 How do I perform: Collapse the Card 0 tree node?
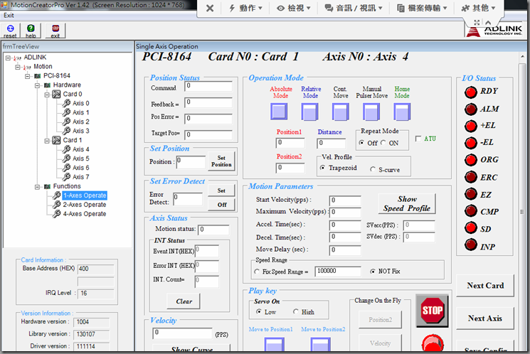pos(46,95)
